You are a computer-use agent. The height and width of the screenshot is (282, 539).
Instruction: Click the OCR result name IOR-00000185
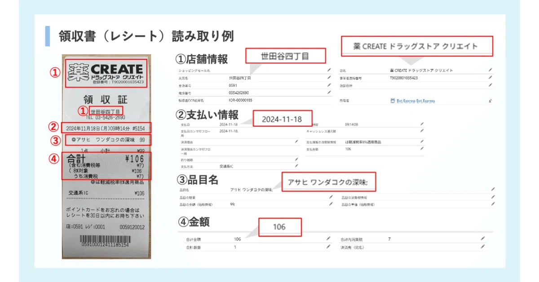pos(240,100)
